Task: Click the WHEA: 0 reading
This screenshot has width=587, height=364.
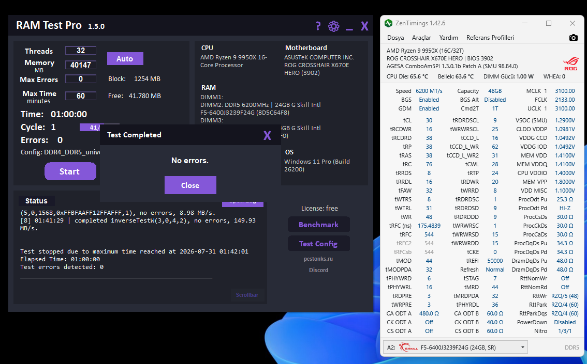Action: (554, 76)
